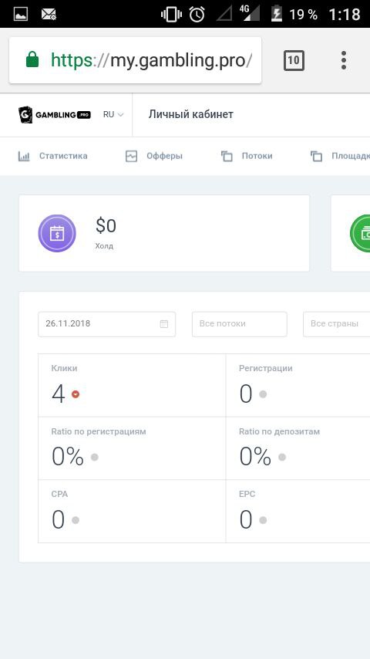Click the Ratio по депозитам label

(x=279, y=431)
